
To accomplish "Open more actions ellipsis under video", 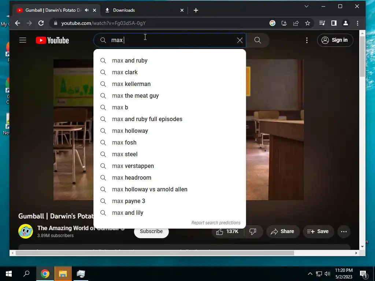I will [344, 231].
